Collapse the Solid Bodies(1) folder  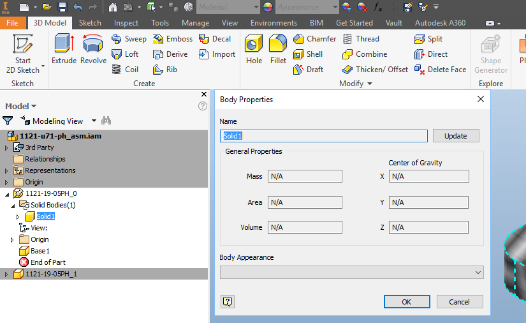coord(13,206)
